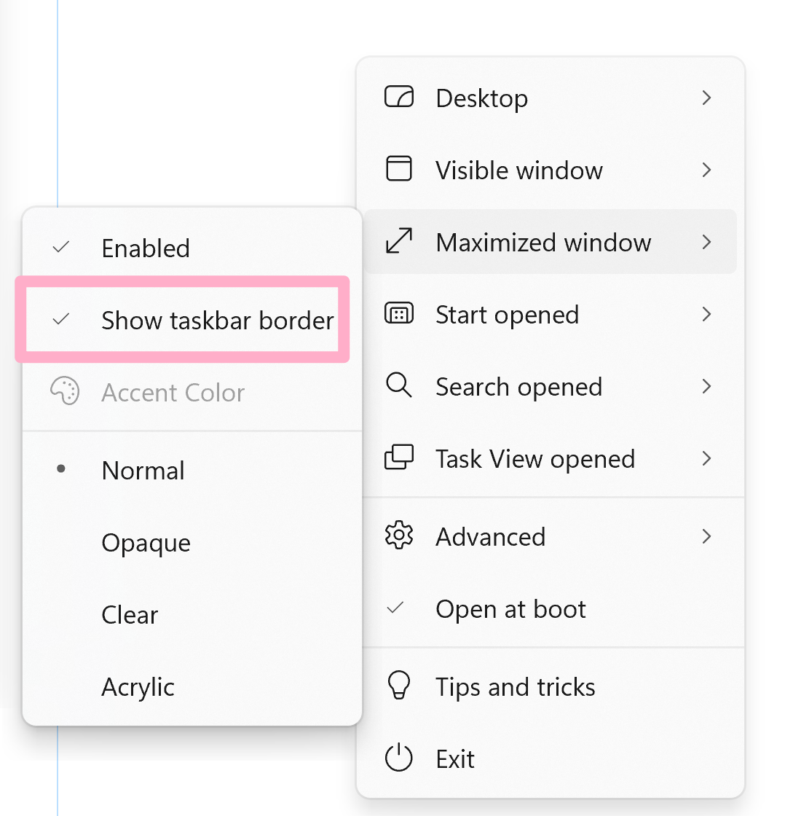Click the Advanced gear icon

pyautogui.click(x=400, y=536)
